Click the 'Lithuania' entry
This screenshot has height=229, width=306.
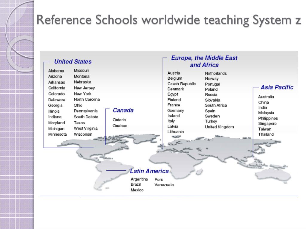[176, 131]
